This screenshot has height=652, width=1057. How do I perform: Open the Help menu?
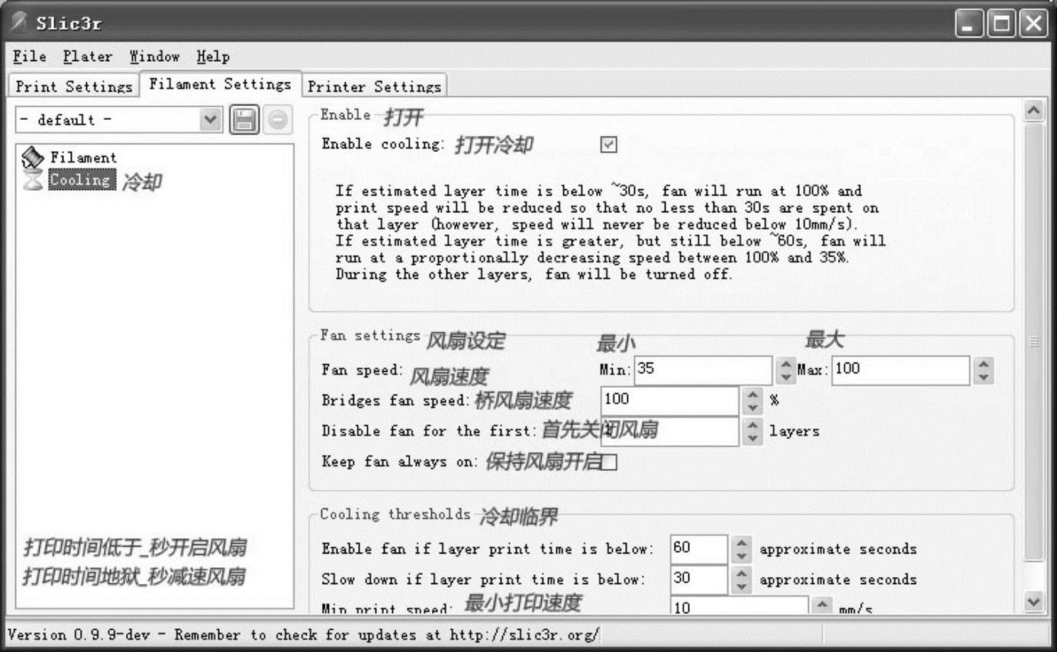click(x=213, y=56)
